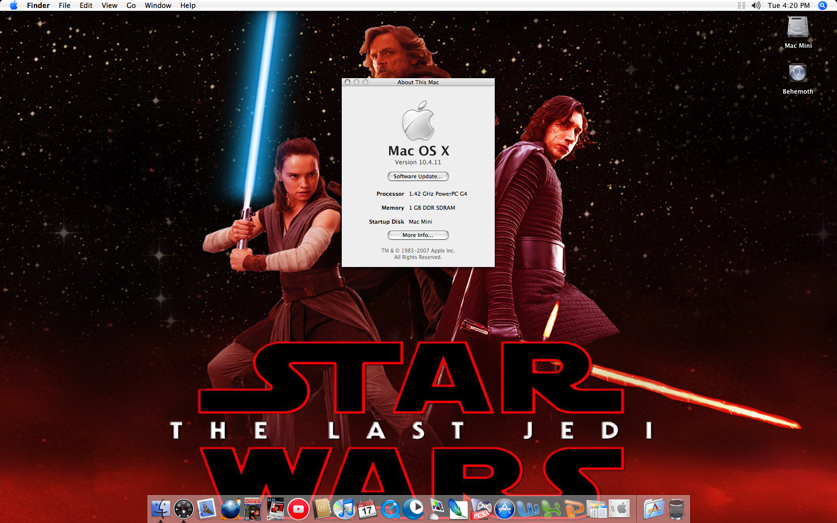Screen dimensions: 837x523
Task: Launch Microsoft PowerPoint from the Dock
Action: 573,509
